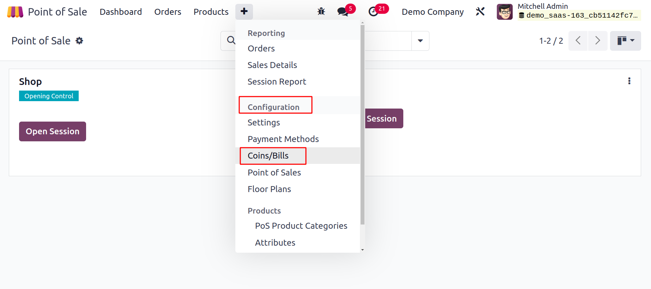This screenshot has height=289, width=651.
Task: Click the Point of Sale app logo icon
Action: tap(15, 12)
